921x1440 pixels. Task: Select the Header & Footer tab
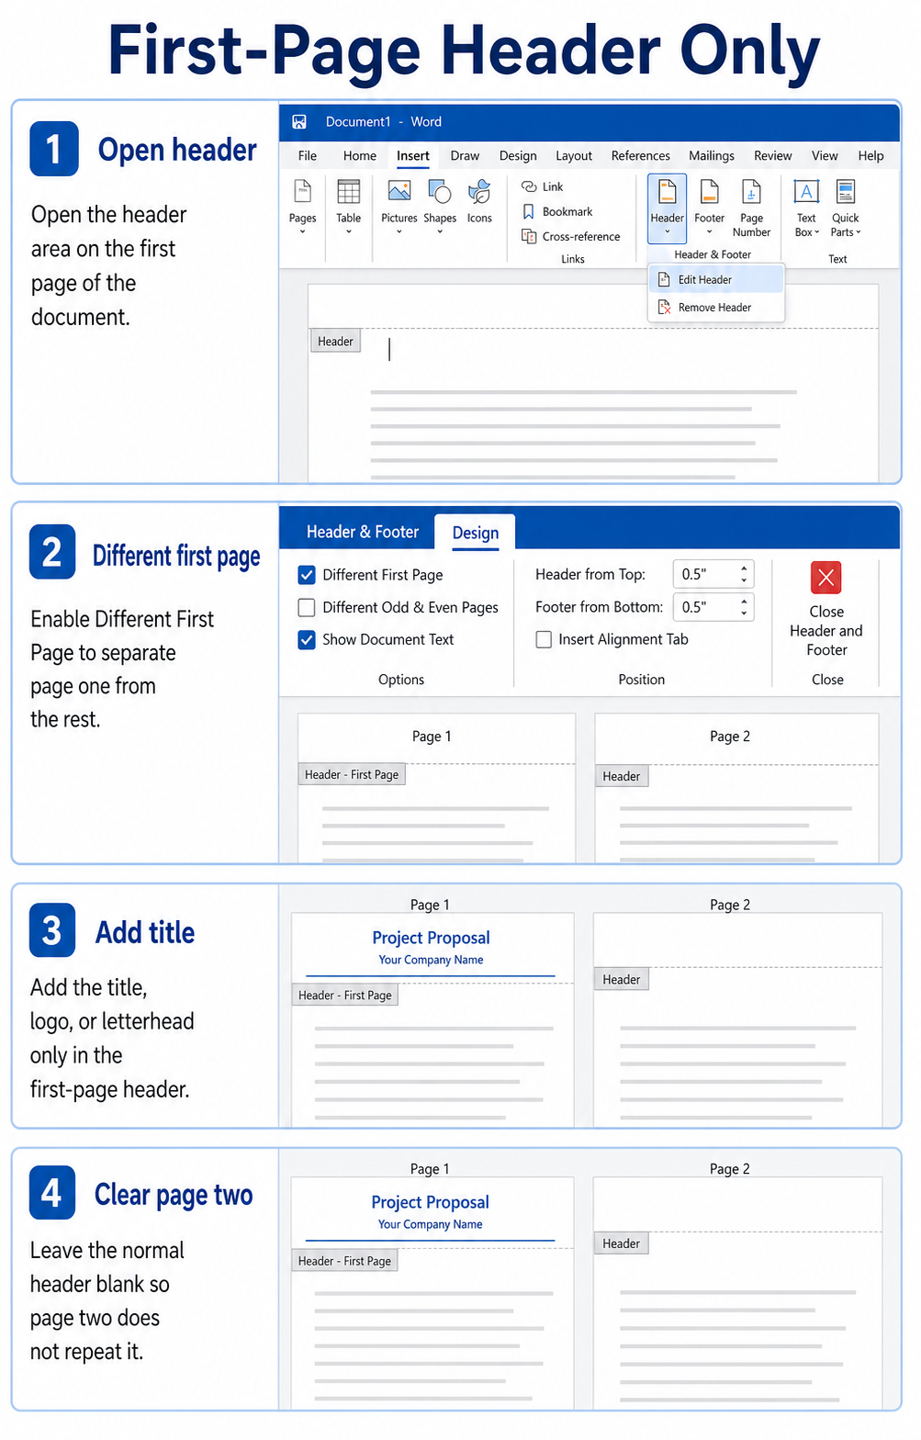(363, 533)
